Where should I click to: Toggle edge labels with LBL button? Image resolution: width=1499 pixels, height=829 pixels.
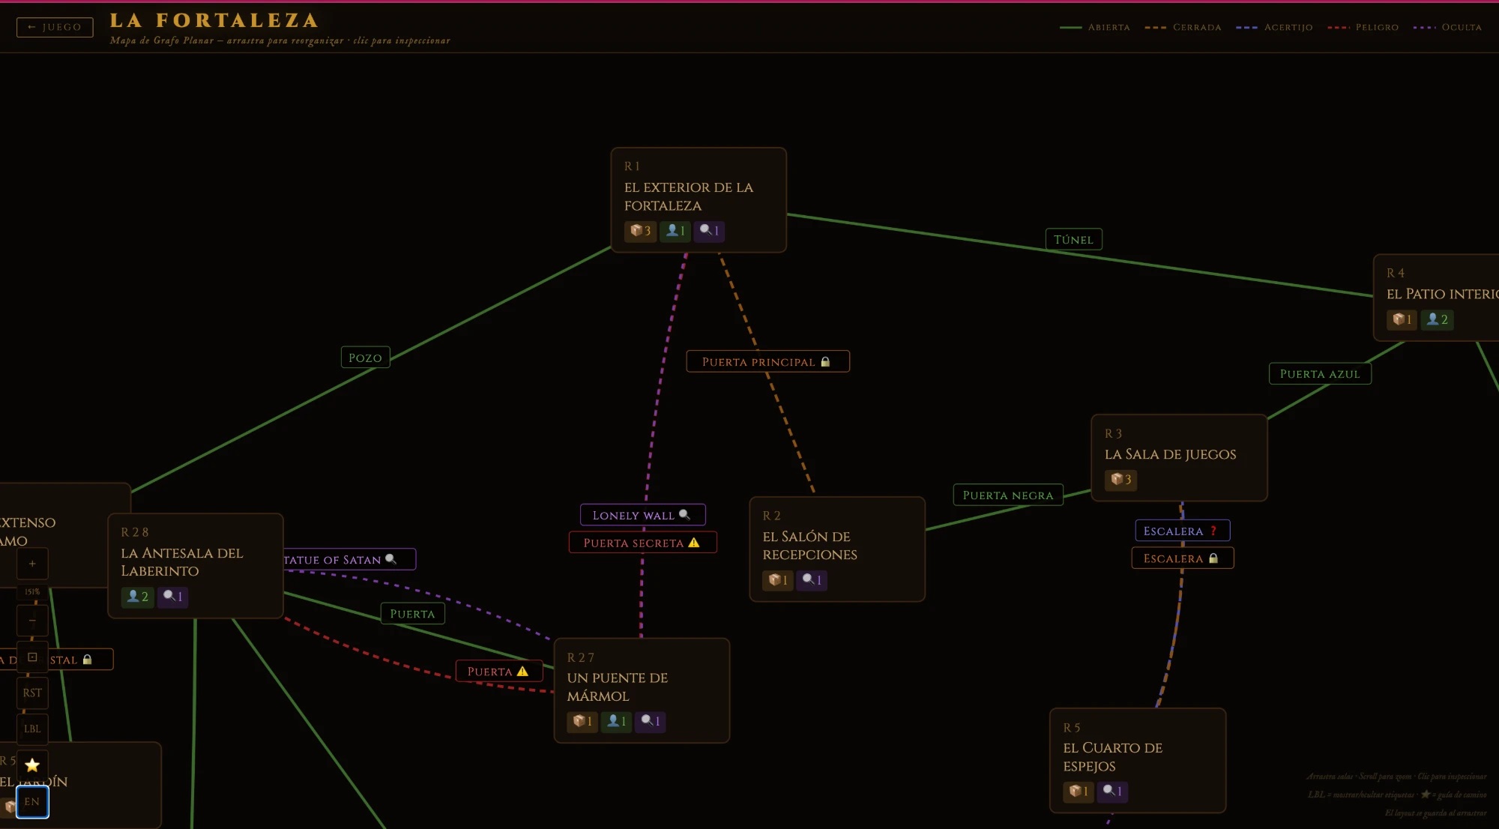point(32,729)
